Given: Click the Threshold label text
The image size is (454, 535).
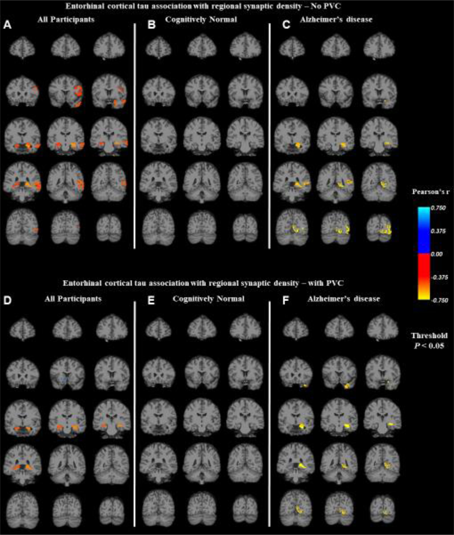Looking at the screenshot, I should pyautogui.click(x=429, y=336).
